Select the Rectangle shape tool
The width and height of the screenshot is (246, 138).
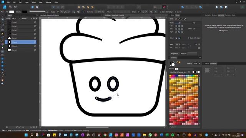[2, 59]
